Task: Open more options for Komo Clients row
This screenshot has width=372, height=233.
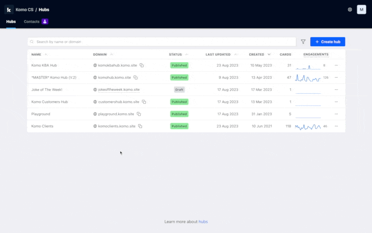Action: tap(336, 126)
